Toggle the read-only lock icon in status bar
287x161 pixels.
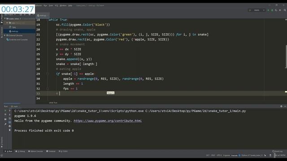[x=270, y=156]
